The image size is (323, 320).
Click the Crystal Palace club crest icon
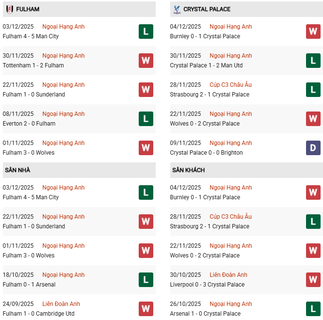[x=177, y=9]
